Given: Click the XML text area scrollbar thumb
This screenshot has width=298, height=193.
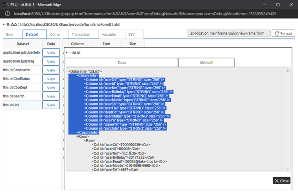Looking at the screenshot, I should coord(288,71).
